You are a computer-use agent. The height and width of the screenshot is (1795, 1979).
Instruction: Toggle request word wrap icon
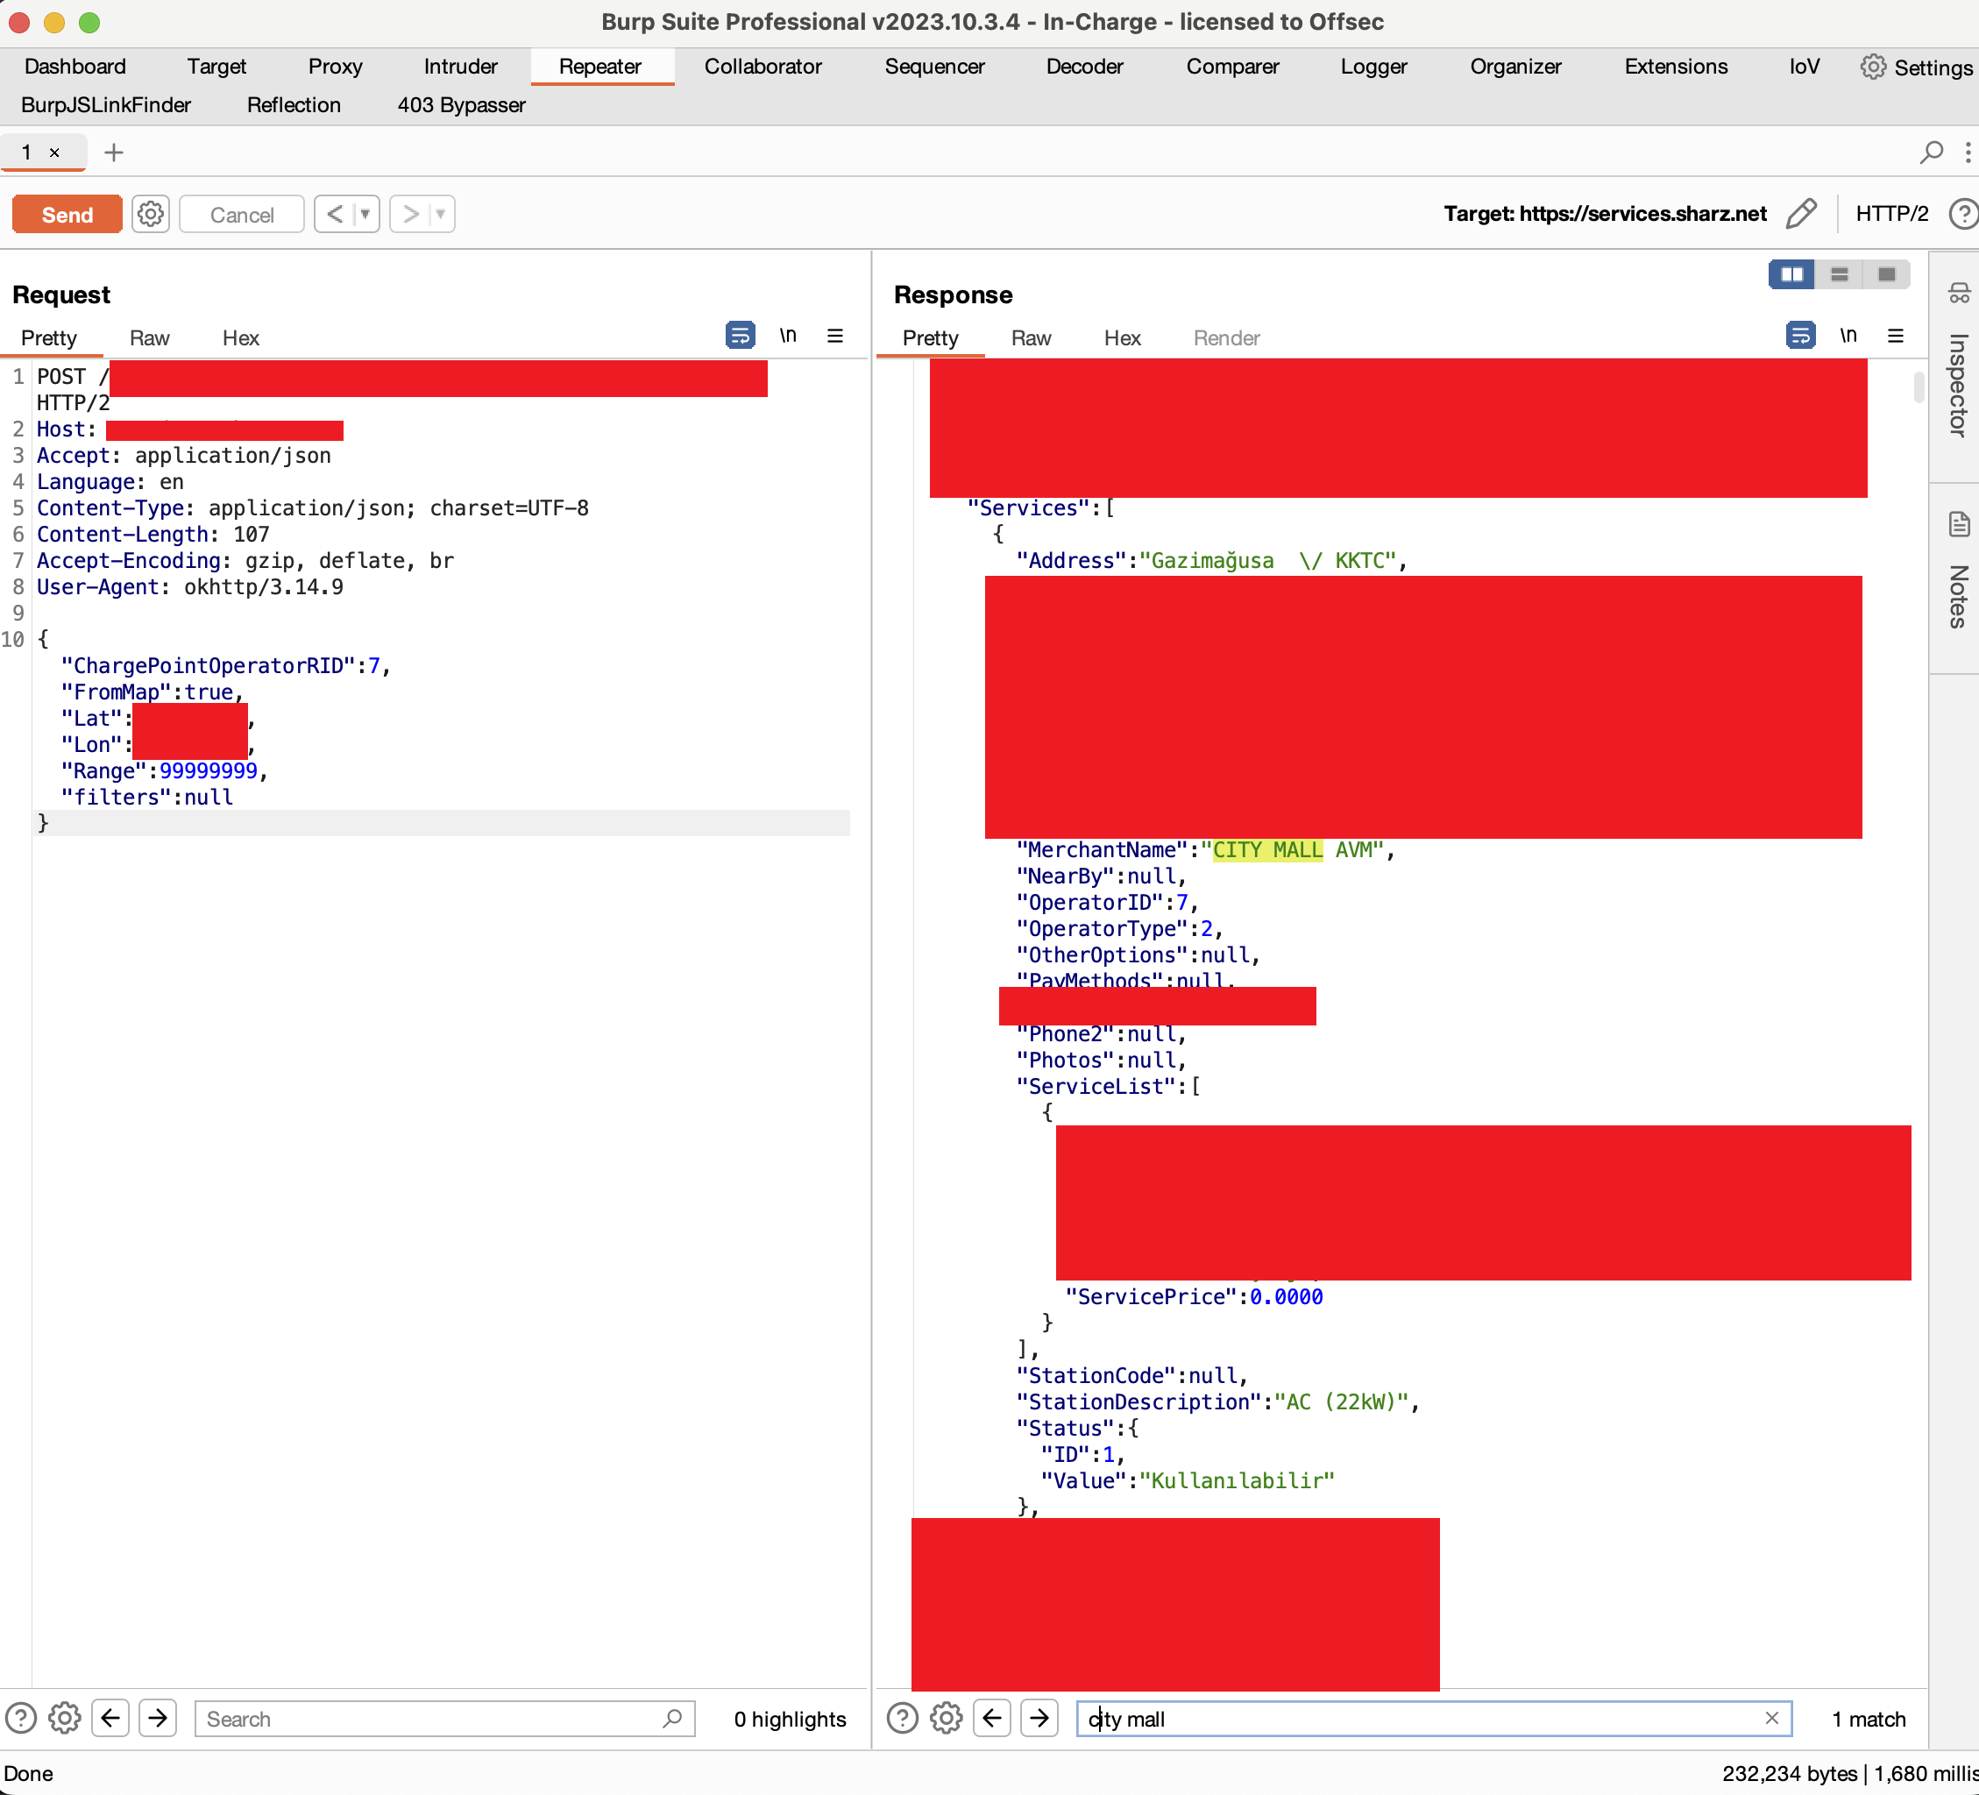pyautogui.click(x=739, y=336)
